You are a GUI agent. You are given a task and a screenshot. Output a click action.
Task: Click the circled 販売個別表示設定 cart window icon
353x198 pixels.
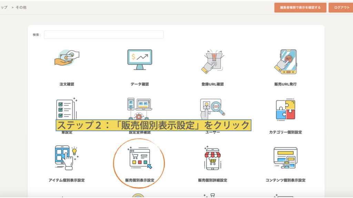(139, 159)
